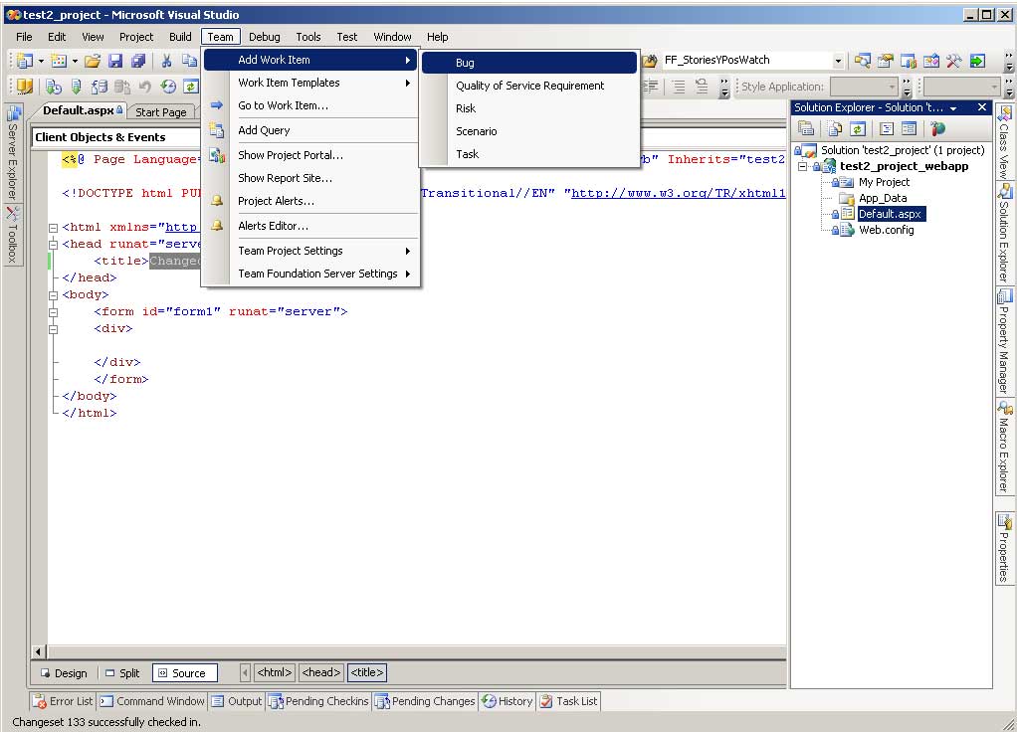The width and height of the screenshot is (1017, 732).
Task: Open the Server Explorer side tab
Action: click(x=13, y=154)
